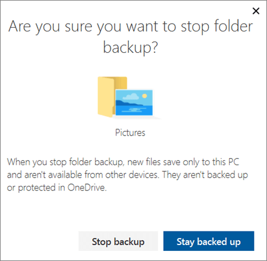Viewport: 267px width, 261px height.
Task: Close the stop folder backup dialog
Action: point(256,11)
